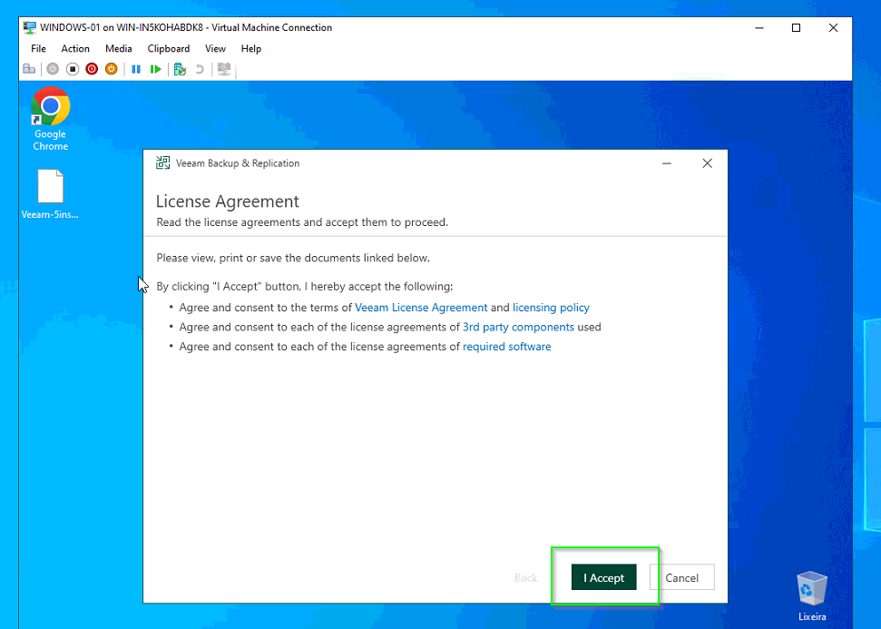Click the grayed-out Start power icon
The image size is (881, 629).
click(53, 69)
